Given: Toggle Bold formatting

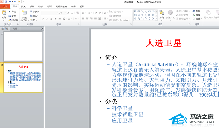Looking at the screenshot, I should (x=43, y=19).
